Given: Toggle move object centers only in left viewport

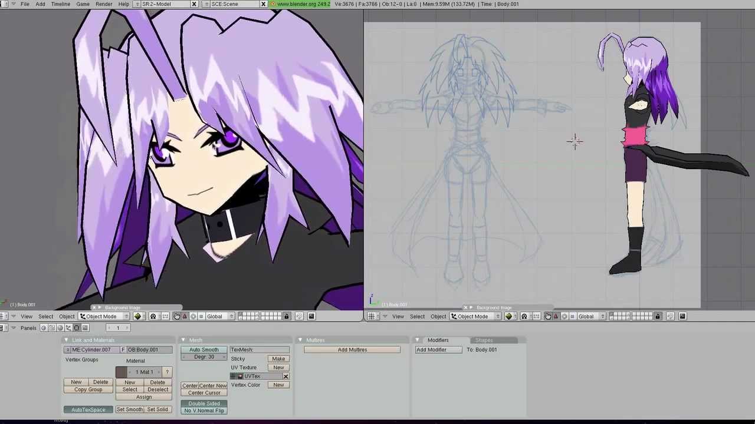Looking at the screenshot, I should (x=165, y=316).
